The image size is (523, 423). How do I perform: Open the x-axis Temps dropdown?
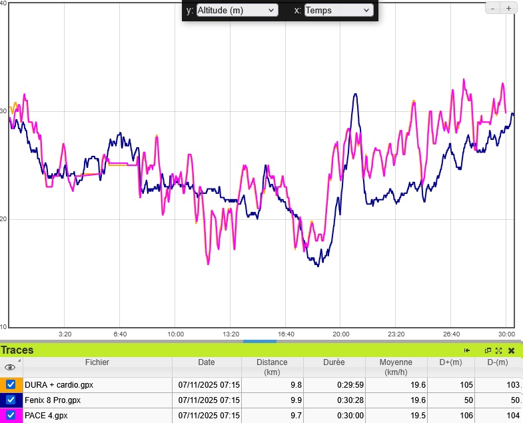coord(338,10)
